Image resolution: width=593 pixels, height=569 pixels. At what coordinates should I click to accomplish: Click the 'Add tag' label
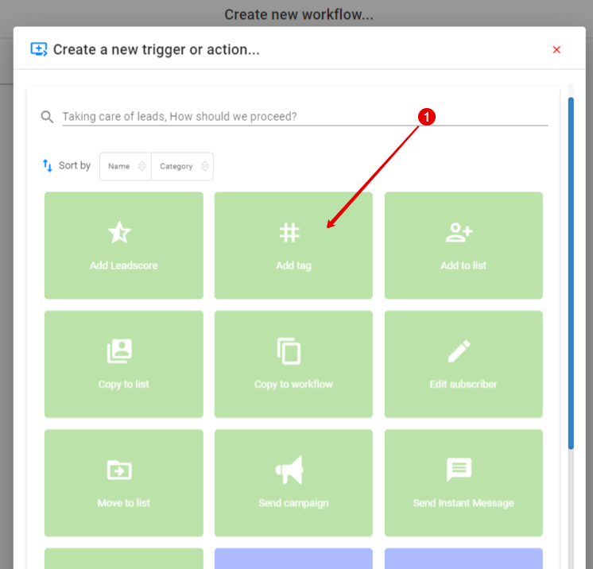(293, 265)
